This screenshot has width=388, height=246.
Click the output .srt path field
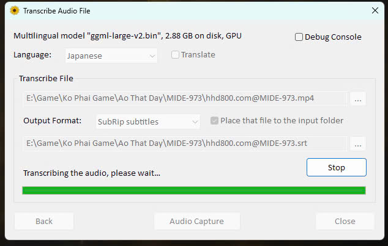pyautogui.click(x=185, y=144)
